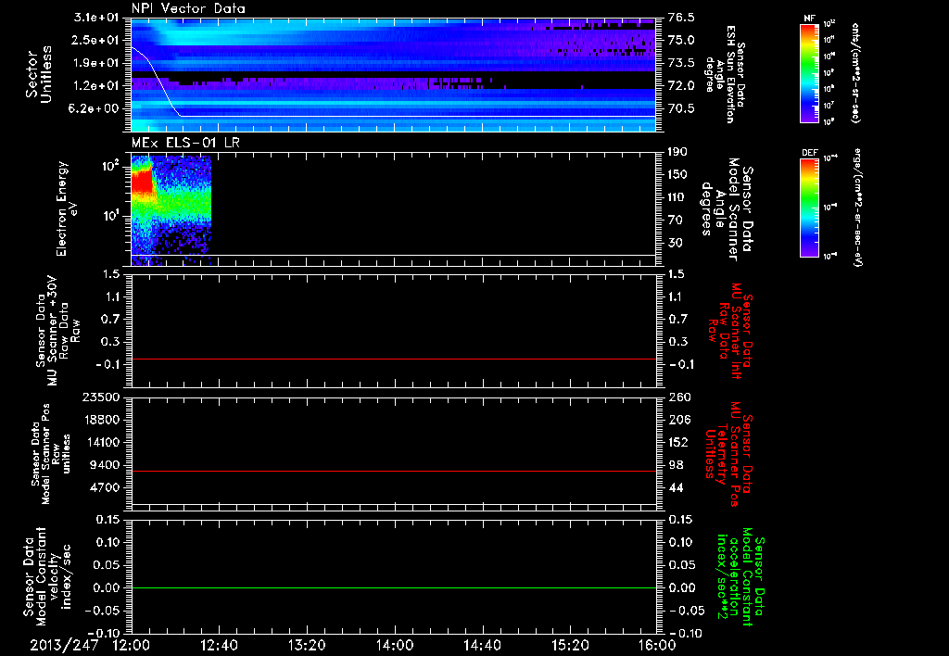Screen dimensions: 949x656
Task: Click the "190" scanner angle tick value
Action: (x=677, y=152)
